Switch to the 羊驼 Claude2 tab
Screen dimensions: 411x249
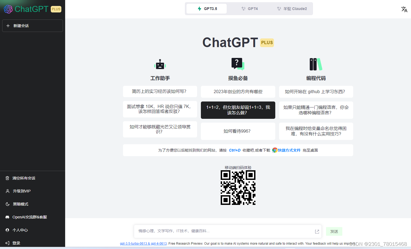click(x=292, y=9)
